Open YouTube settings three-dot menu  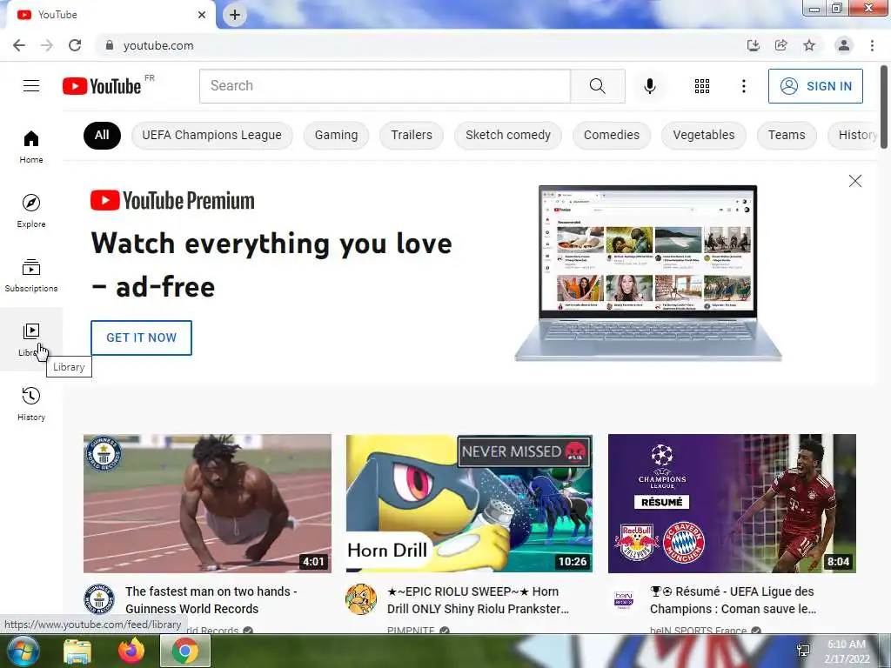(743, 86)
